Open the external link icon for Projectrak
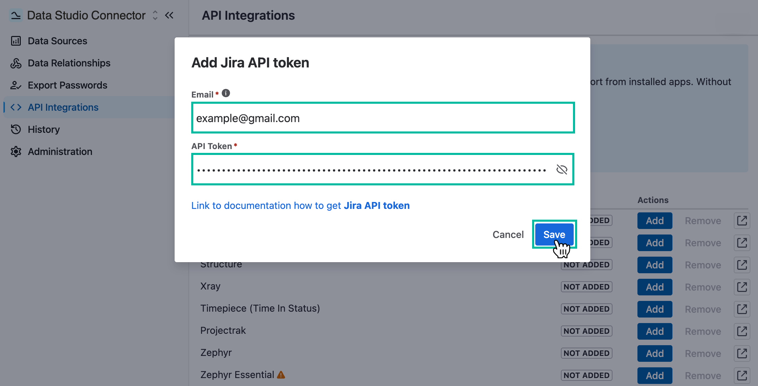The height and width of the screenshot is (386, 758). (x=742, y=331)
